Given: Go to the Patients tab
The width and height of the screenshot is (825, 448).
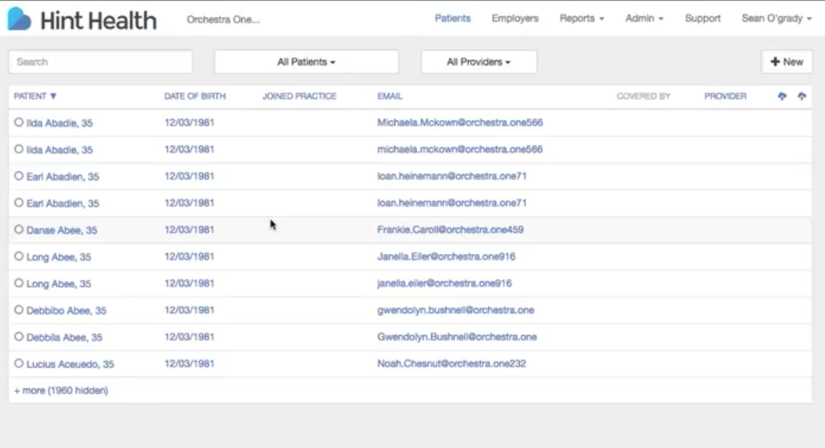Looking at the screenshot, I should 452,19.
